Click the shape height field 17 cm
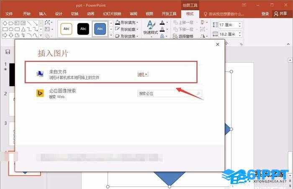 click(230, 25)
